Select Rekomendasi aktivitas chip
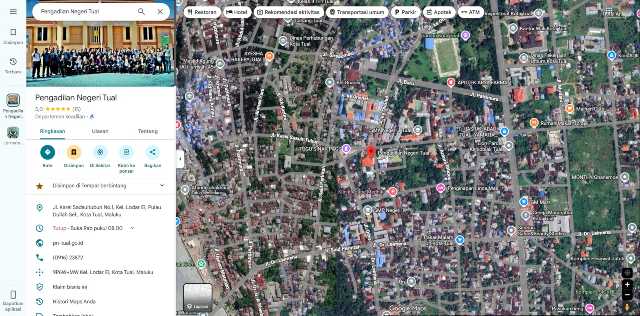 coord(288,12)
